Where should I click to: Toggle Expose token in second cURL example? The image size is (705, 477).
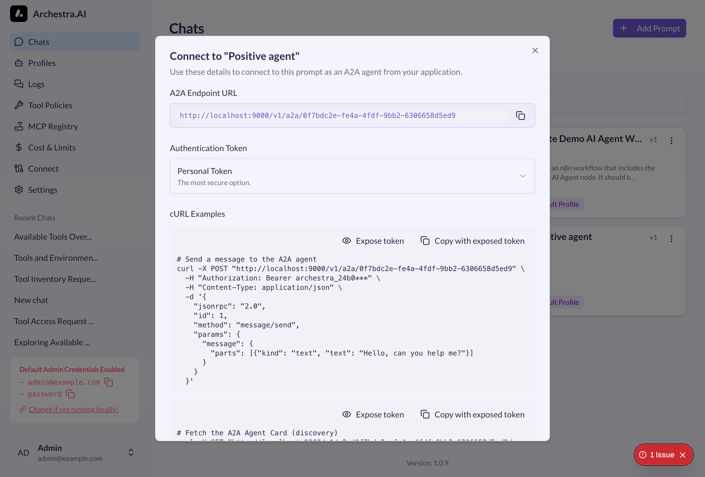tap(373, 414)
